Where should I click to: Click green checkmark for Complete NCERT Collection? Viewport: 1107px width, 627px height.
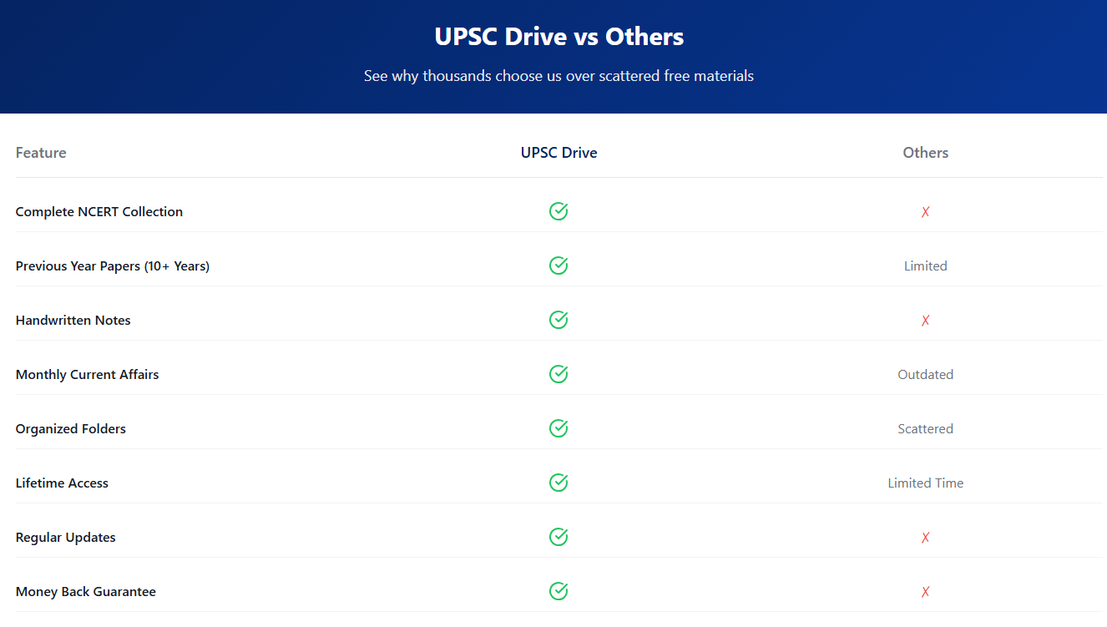[x=559, y=211]
